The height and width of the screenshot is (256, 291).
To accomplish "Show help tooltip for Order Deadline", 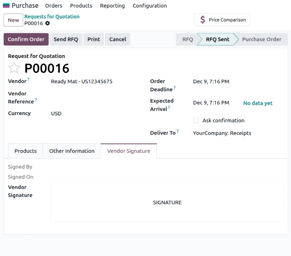I will [x=175, y=88].
